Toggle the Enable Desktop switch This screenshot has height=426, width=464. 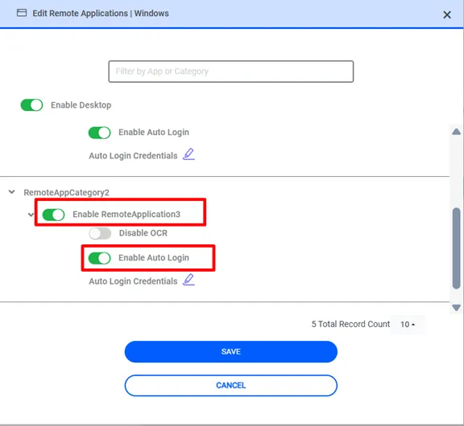(x=31, y=105)
